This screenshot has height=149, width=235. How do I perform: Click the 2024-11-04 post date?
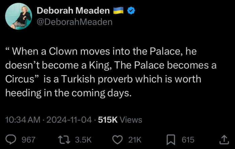click(x=68, y=120)
